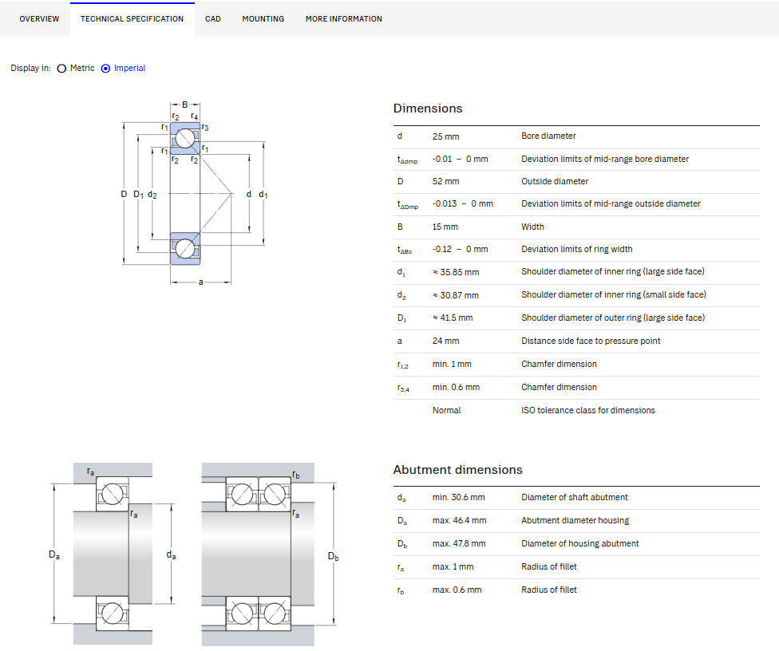The width and height of the screenshot is (779, 651).
Task: Click the Abutment dimensions heading
Action: pyautogui.click(x=457, y=470)
